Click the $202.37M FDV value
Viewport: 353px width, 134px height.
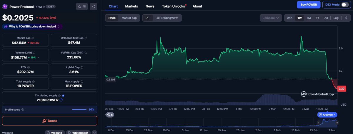coord(25,72)
